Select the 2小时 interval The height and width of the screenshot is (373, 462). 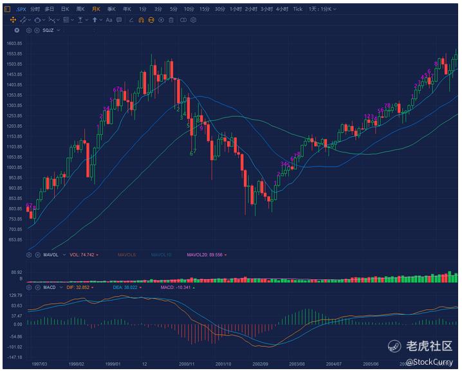pos(251,9)
